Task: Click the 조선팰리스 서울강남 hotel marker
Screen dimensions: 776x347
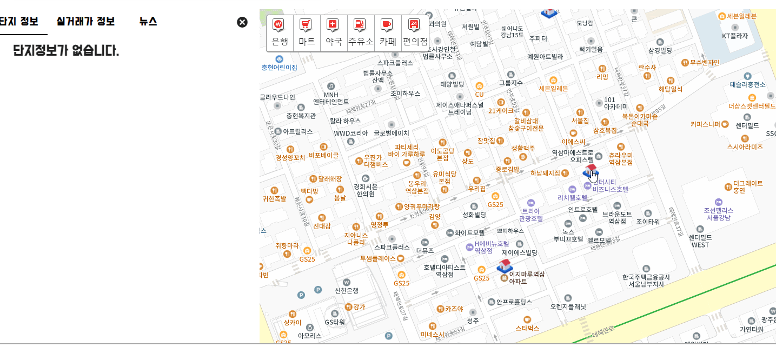Action: coord(718,202)
